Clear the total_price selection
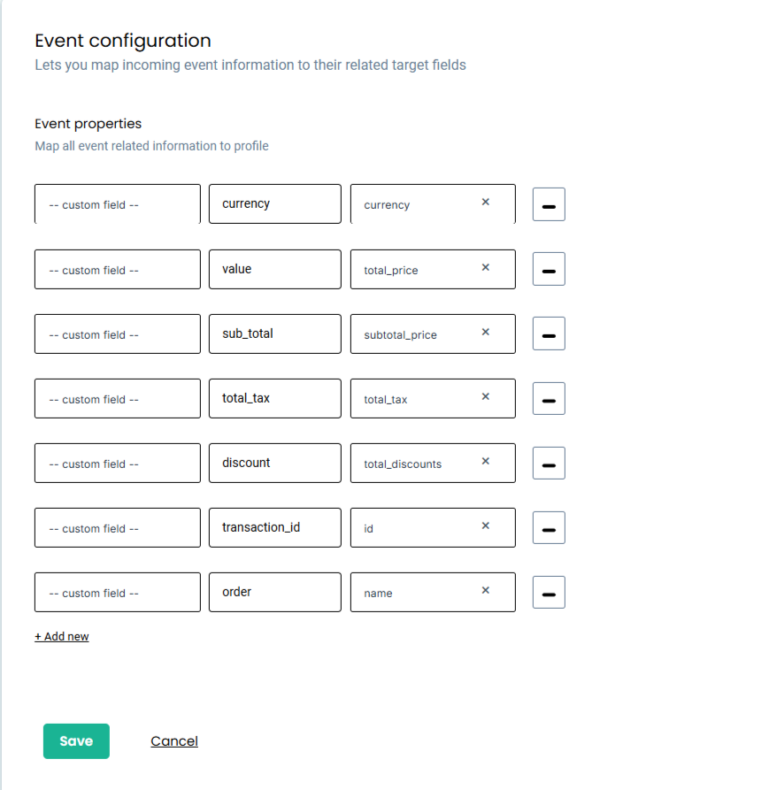761x790 pixels. (x=485, y=267)
